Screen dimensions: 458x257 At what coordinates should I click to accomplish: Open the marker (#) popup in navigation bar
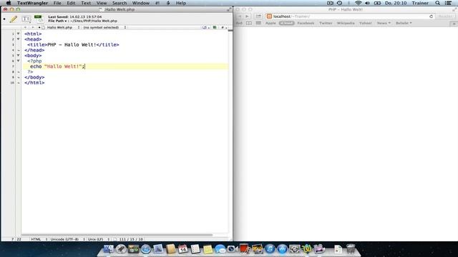coord(224,27)
